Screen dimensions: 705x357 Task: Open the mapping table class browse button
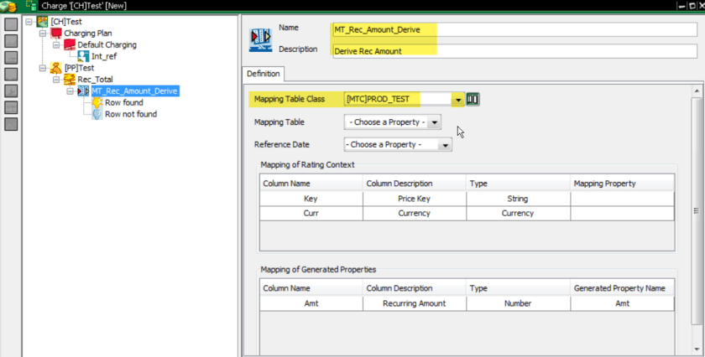pyautogui.click(x=473, y=99)
